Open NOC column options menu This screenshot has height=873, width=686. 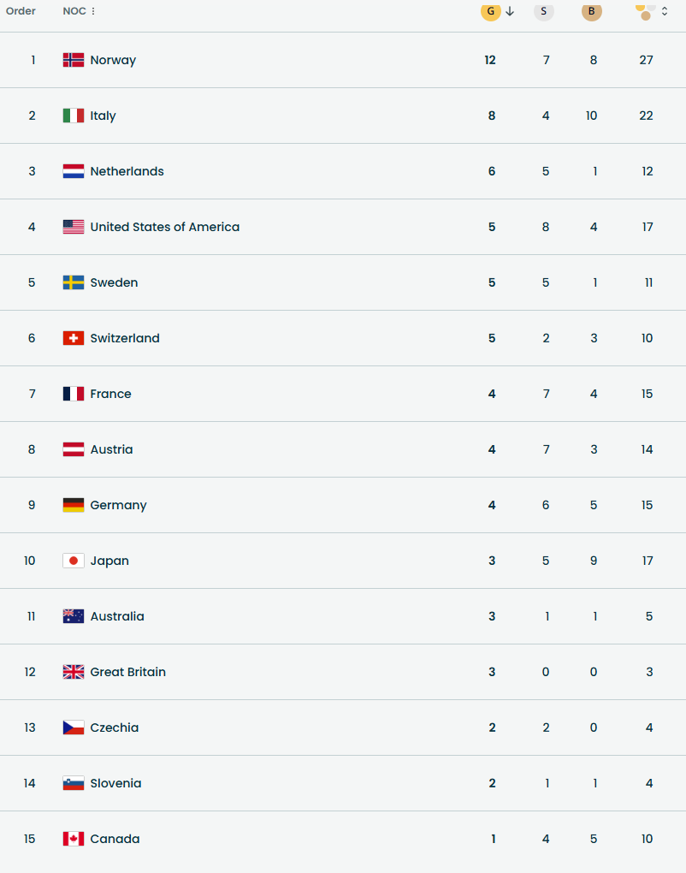click(x=93, y=11)
